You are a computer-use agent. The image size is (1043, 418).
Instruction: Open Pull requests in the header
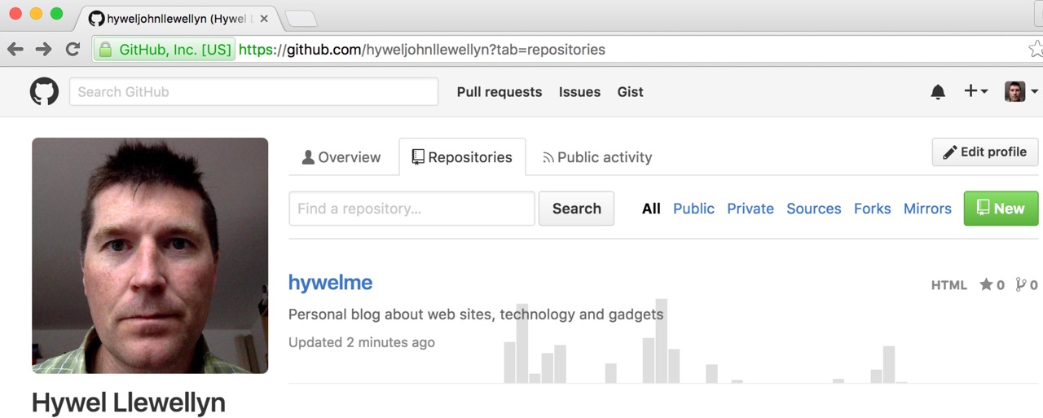499,92
